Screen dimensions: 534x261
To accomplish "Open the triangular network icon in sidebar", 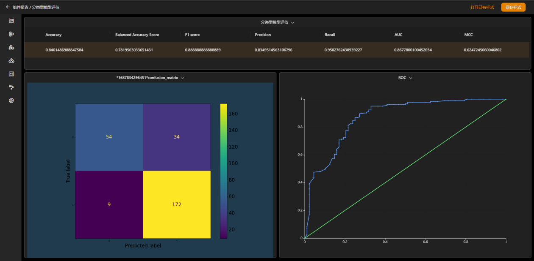I will (11, 61).
